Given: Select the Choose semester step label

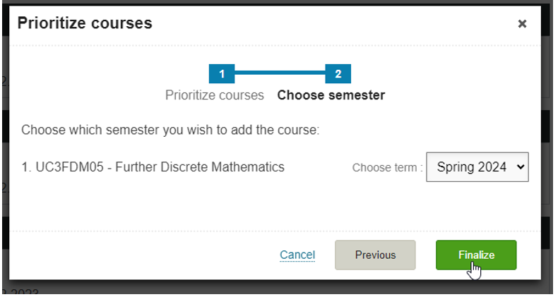Looking at the screenshot, I should pyautogui.click(x=331, y=95).
